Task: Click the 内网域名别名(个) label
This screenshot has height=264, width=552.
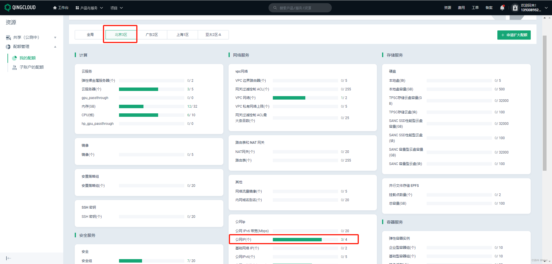Action: pos(249,200)
